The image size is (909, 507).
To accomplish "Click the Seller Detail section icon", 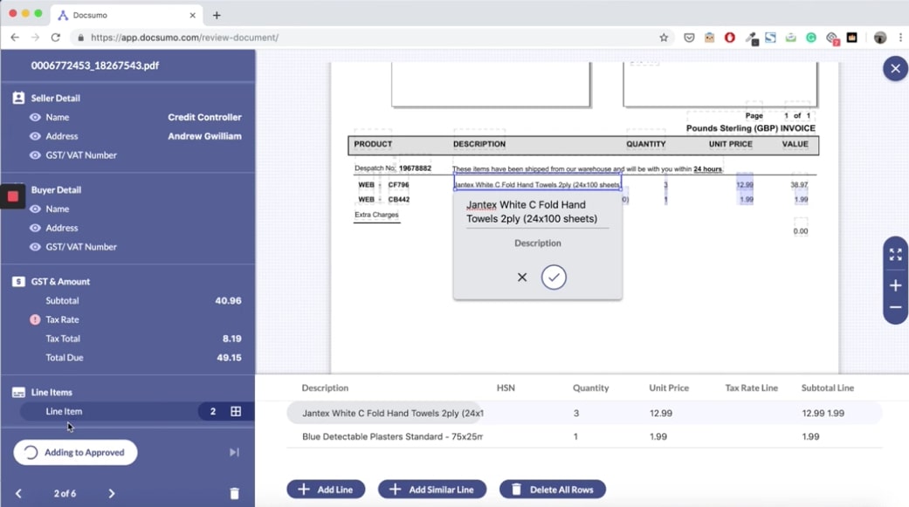I will coord(20,97).
